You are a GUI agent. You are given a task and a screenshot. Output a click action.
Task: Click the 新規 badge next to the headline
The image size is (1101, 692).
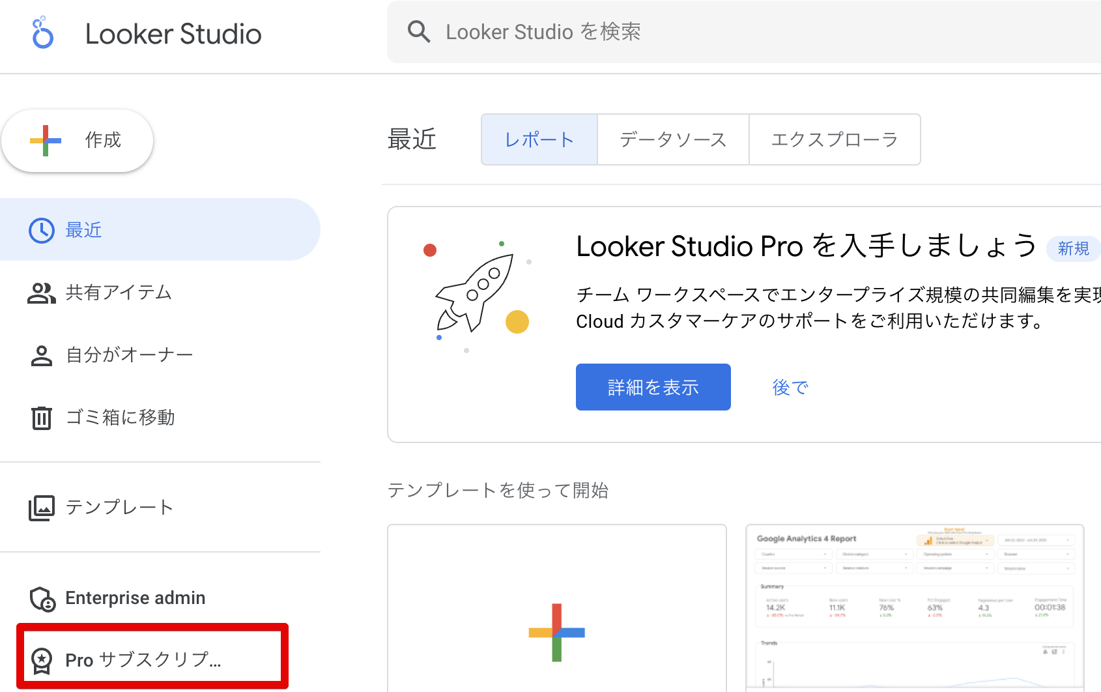[1072, 249]
